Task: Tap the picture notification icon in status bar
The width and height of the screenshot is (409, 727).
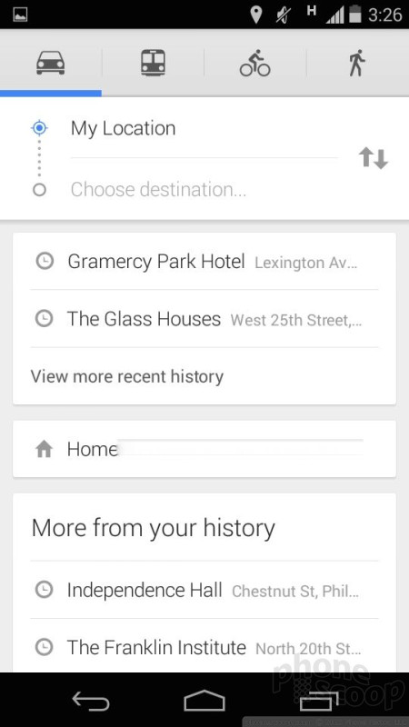Action: click(x=20, y=15)
